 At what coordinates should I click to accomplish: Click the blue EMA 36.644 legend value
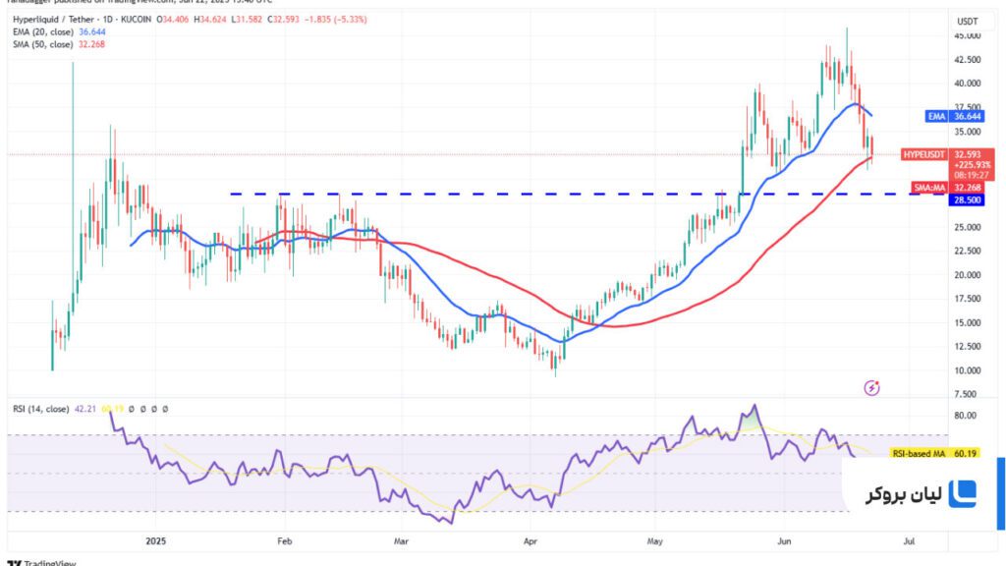point(91,31)
